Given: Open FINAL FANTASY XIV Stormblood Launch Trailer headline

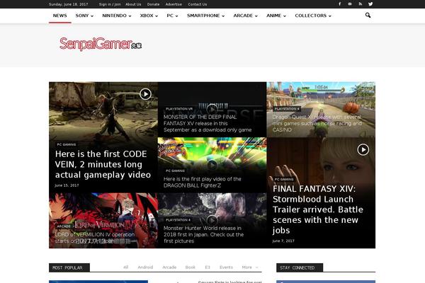Looking at the screenshot, I should click(317, 209).
